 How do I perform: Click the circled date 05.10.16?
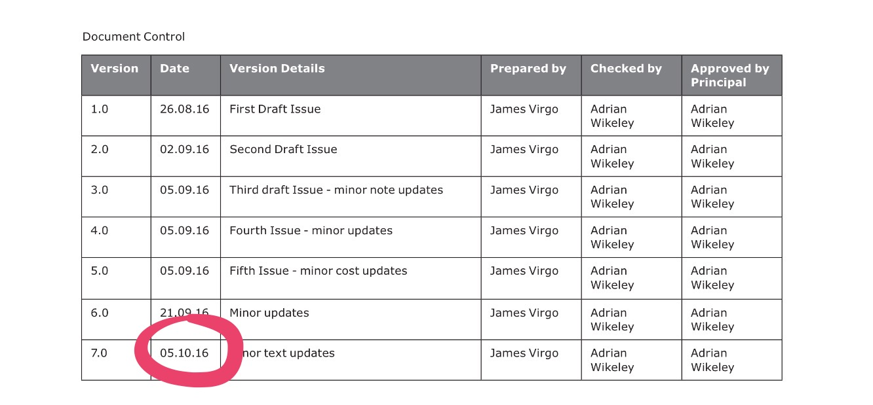coord(184,353)
